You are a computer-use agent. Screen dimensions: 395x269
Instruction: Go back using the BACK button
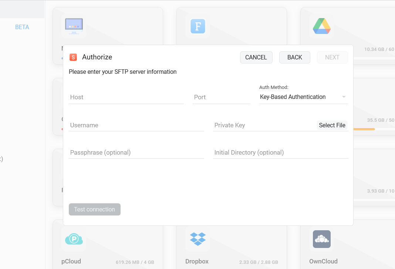[x=294, y=57]
